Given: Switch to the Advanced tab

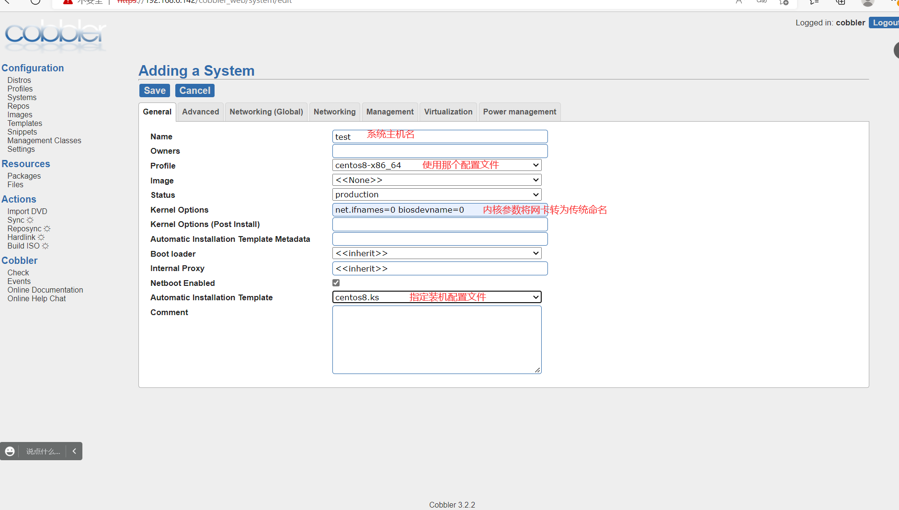Looking at the screenshot, I should 201,112.
